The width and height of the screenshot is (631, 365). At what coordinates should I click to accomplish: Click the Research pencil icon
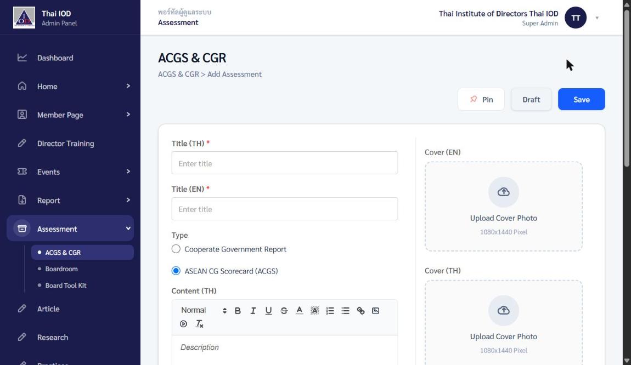(22, 337)
